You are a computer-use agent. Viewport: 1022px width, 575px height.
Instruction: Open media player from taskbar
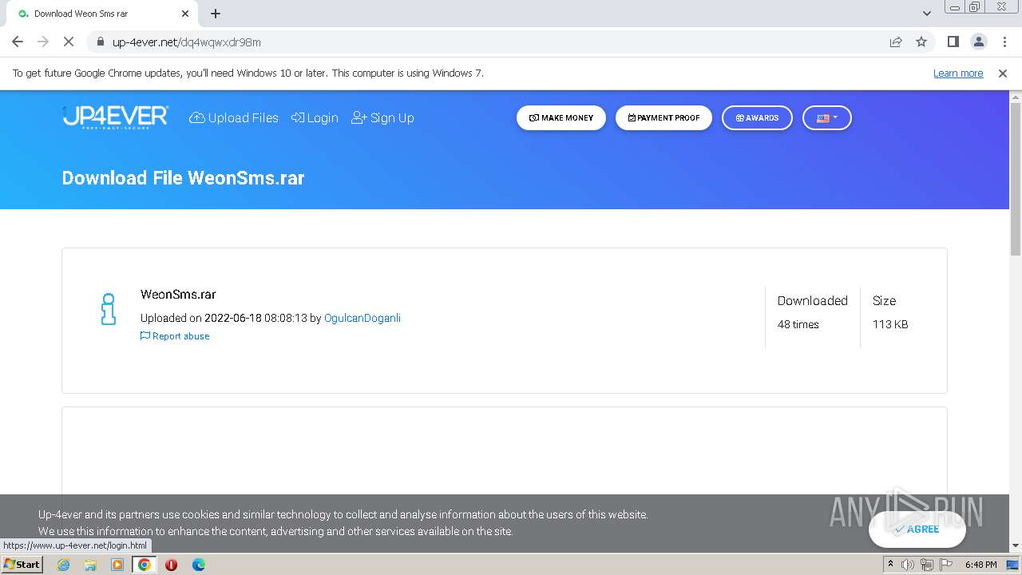tap(117, 565)
